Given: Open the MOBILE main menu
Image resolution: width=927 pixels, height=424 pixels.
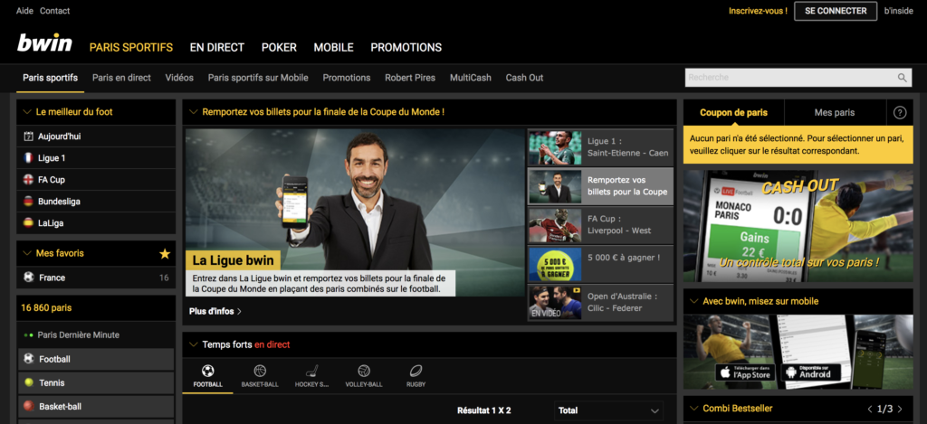Looking at the screenshot, I should click(333, 48).
